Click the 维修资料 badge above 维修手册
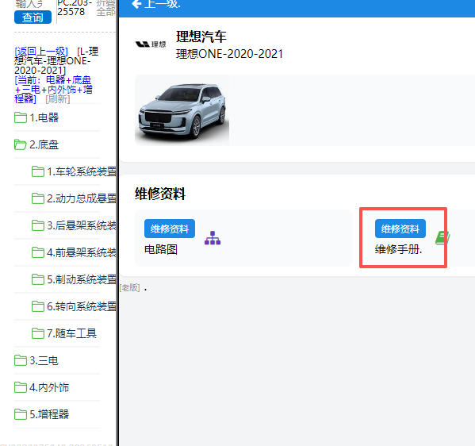This screenshot has height=446, width=475. pyautogui.click(x=400, y=229)
